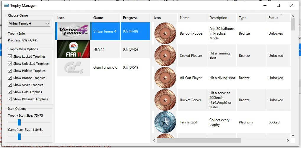
Task: Toggle Show Platinum Trophies checkbox
Action: [x=10, y=99]
